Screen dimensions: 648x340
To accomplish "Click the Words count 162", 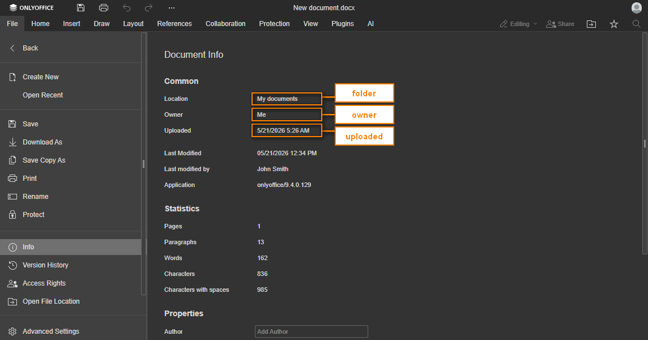I will tap(262, 258).
